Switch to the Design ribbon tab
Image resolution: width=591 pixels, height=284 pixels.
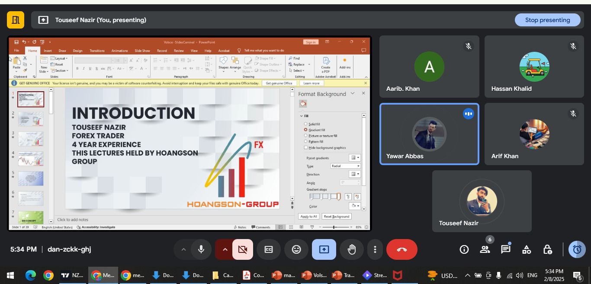click(x=78, y=51)
